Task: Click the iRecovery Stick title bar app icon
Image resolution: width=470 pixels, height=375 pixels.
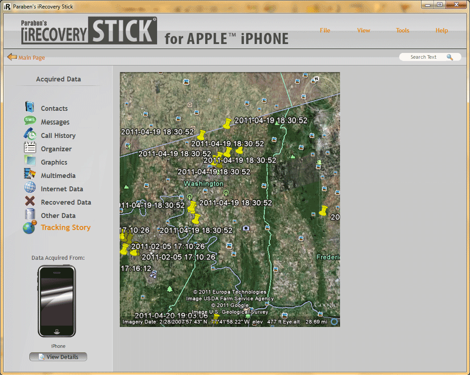Action: point(7,6)
